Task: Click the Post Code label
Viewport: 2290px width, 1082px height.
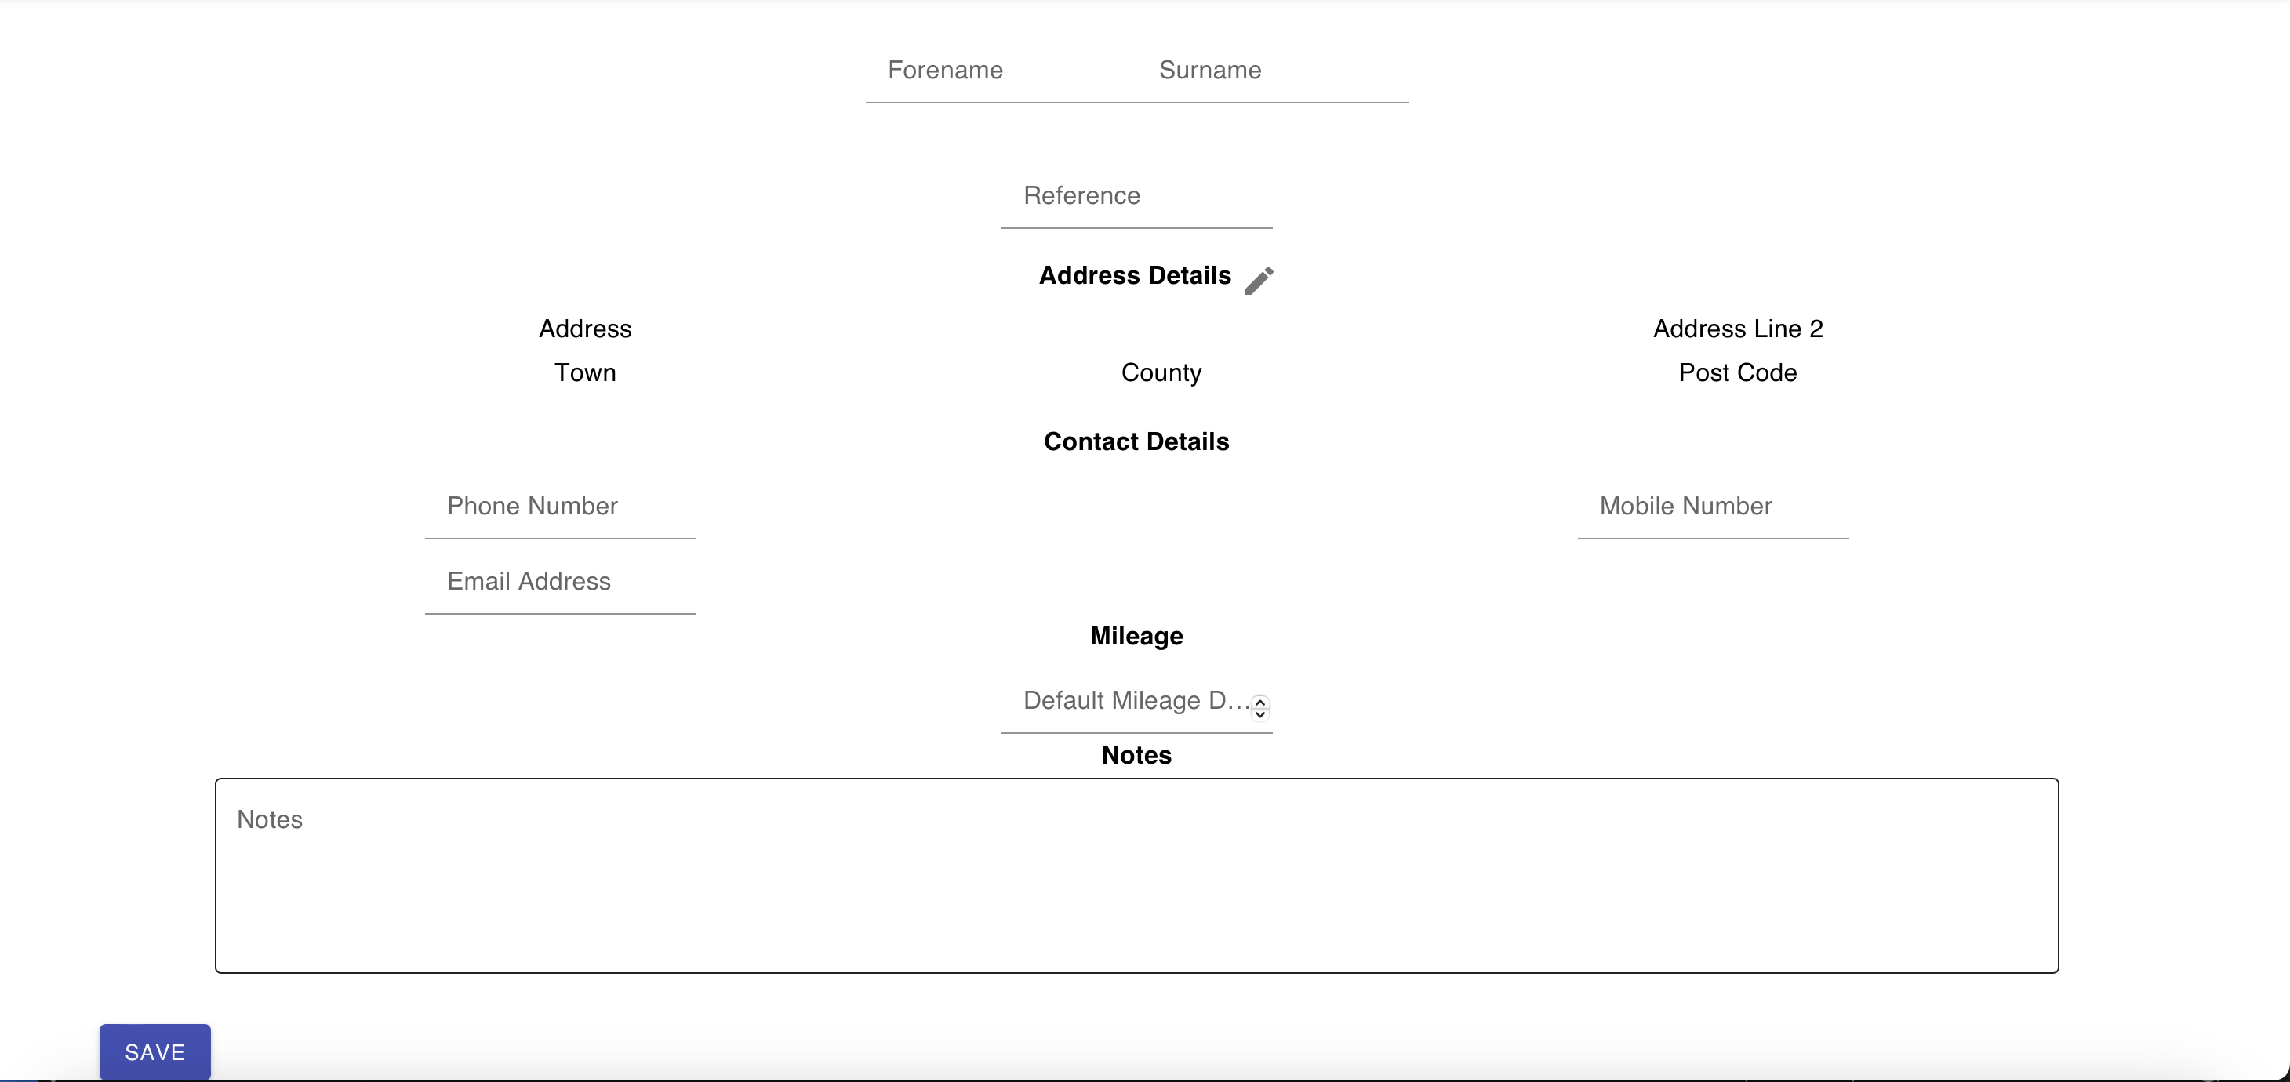Action: click(x=1737, y=372)
